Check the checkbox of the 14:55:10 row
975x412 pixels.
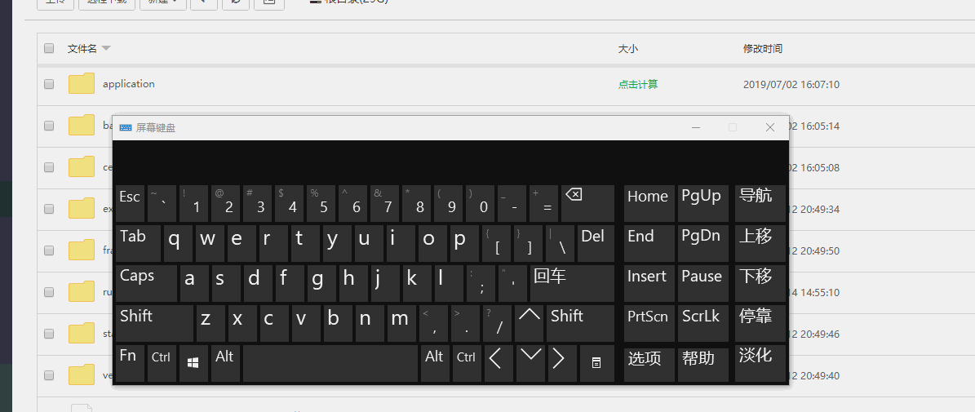(x=49, y=292)
